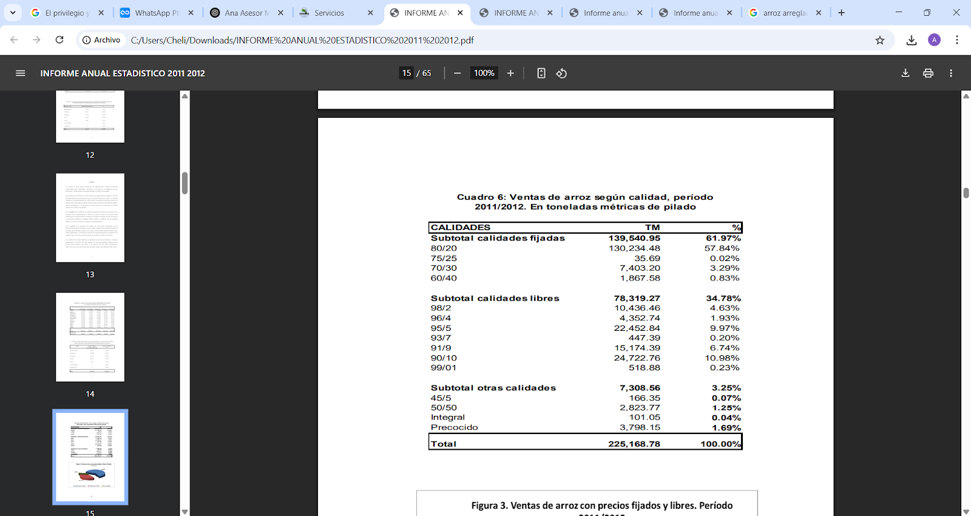
Task: Click document scrollbar up arrow
Action: pyautogui.click(x=966, y=96)
